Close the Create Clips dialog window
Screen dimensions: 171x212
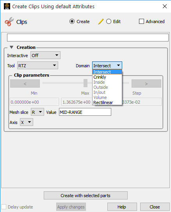pyautogui.click(x=165, y=6)
